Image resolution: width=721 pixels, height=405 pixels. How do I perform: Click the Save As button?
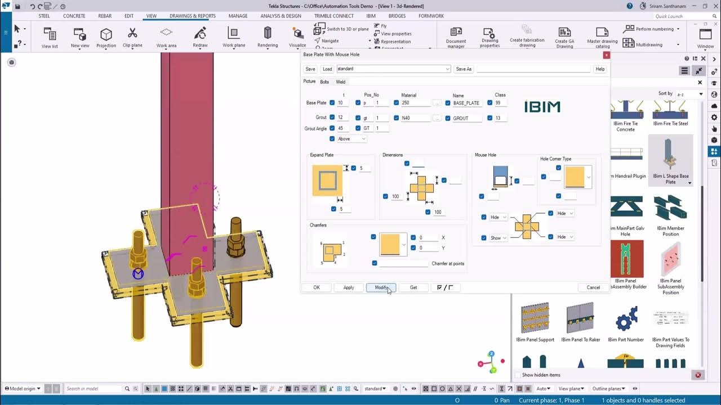point(464,69)
